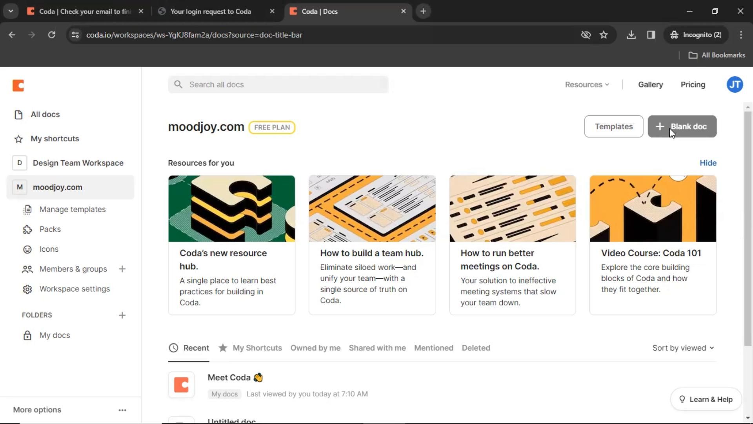Open Packs via its puzzle icon
This screenshot has width=753, height=424.
(x=27, y=230)
